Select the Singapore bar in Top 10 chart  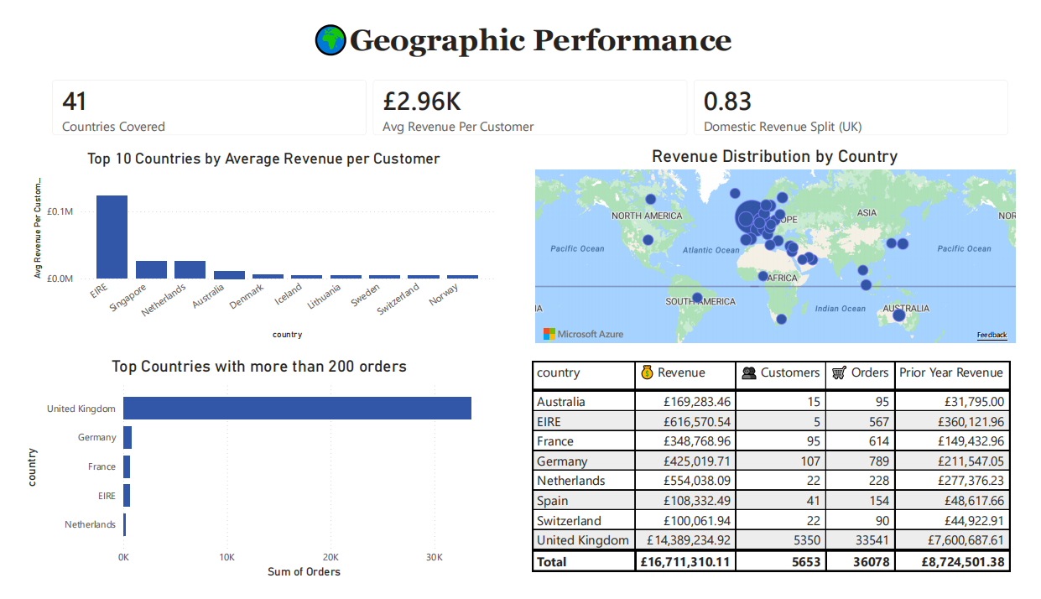tap(151, 269)
